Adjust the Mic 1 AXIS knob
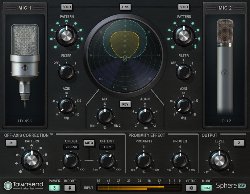 66,105
